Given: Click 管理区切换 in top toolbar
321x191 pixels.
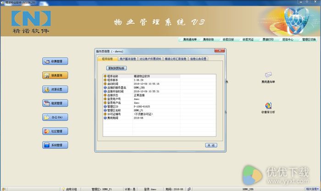Looking at the screenshot, I should (309, 39).
